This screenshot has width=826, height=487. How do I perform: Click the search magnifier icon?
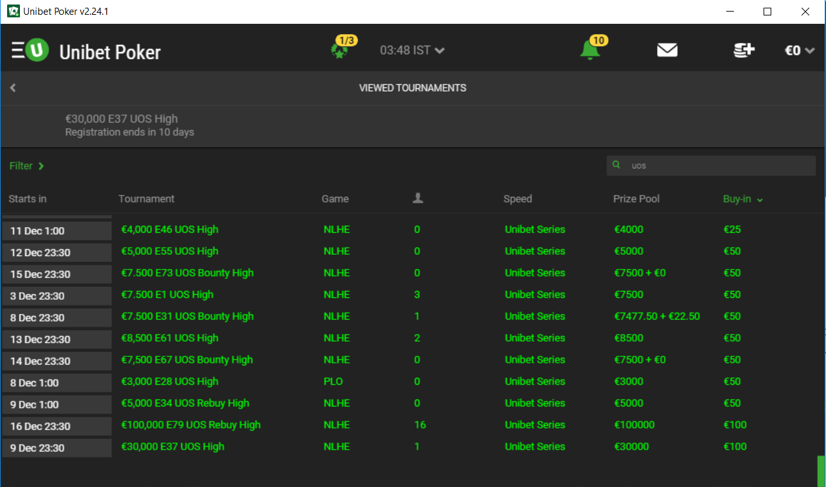(617, 165)
